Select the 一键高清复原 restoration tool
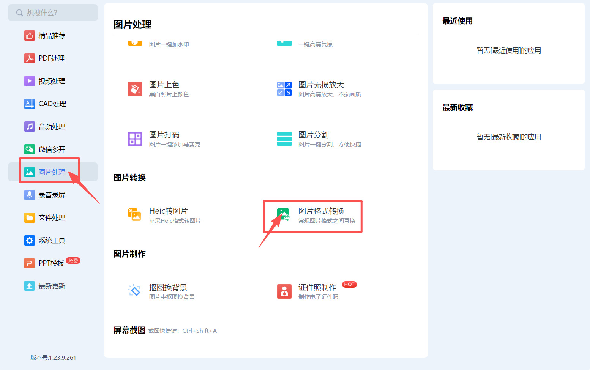Screen dimensions: 590x370 coord(315,44)
